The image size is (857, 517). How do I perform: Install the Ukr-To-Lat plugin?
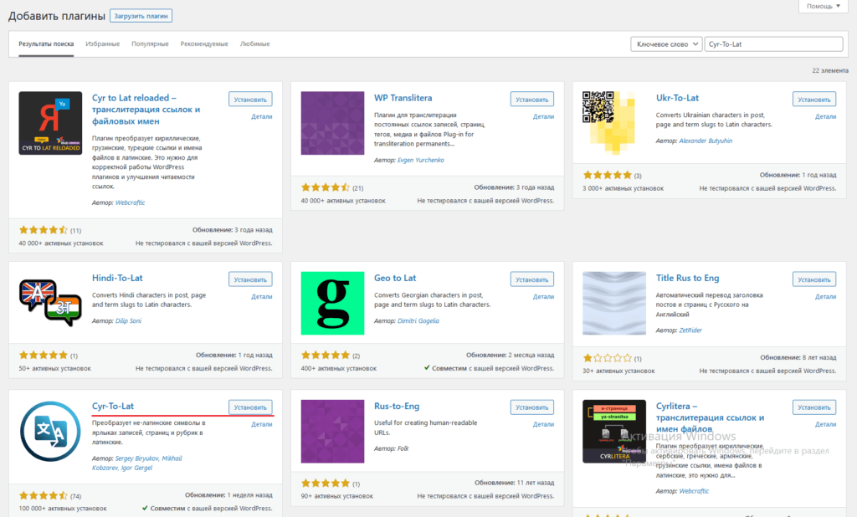tap(814, 100)
